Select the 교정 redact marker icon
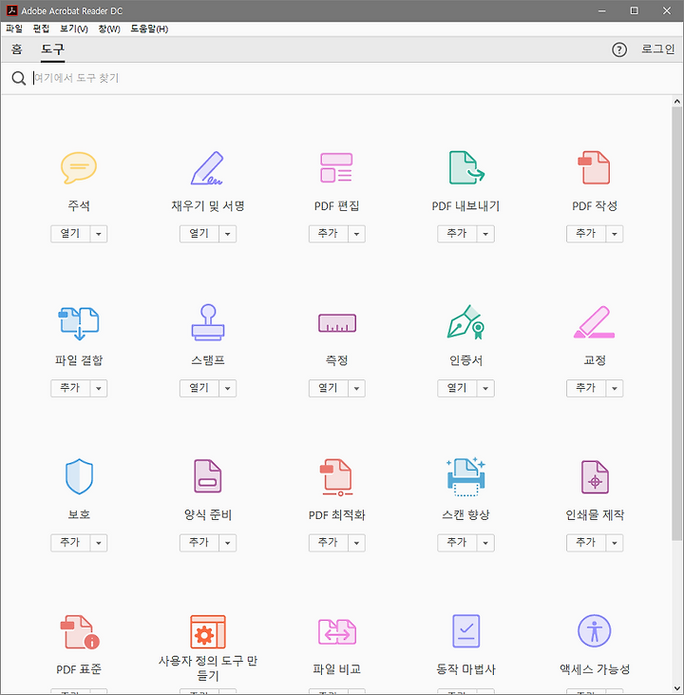This screenshot has width=684, height=695. tap(595, 322)
